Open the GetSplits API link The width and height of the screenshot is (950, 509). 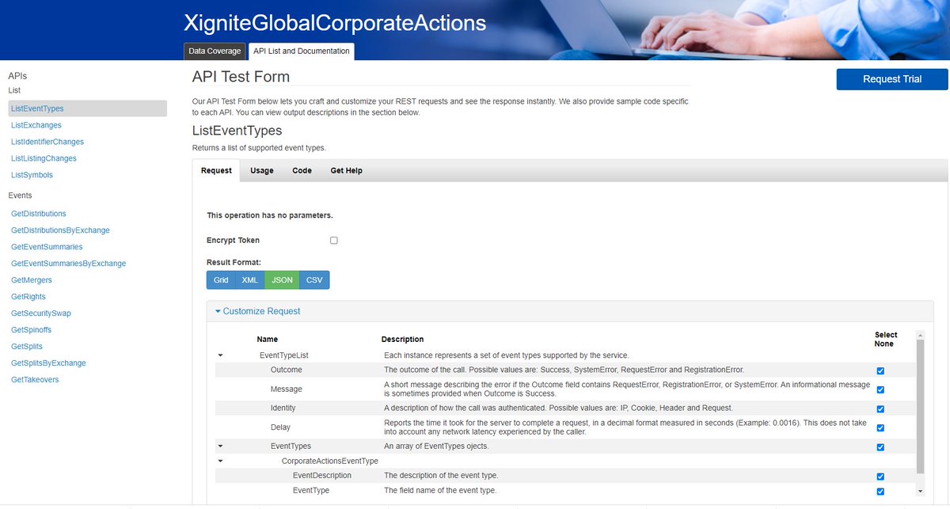[27, 347]
